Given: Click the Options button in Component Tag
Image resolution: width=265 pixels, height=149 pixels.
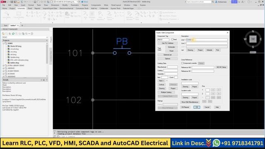Looking at the screenshot, I should 167,59.
